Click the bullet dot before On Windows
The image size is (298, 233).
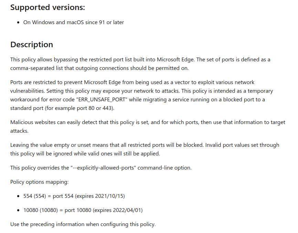tap(18, 22)
